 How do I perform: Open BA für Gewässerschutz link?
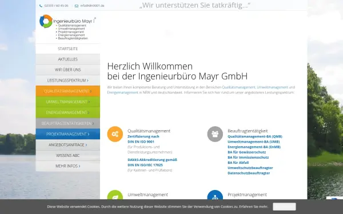coord(246,152)
